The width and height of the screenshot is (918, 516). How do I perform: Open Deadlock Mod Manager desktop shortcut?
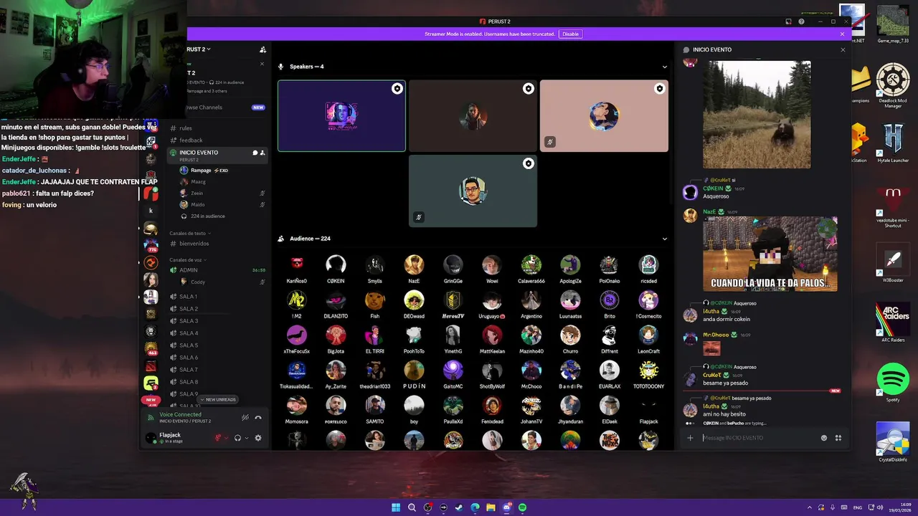coord(893,85)
